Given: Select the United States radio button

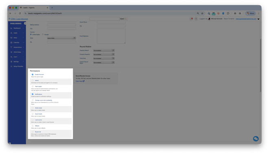Looking at the screenshot, I should point(31,34).
